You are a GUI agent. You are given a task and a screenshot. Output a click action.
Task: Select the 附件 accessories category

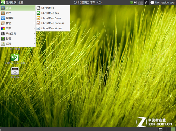click(x=18, y=13)
